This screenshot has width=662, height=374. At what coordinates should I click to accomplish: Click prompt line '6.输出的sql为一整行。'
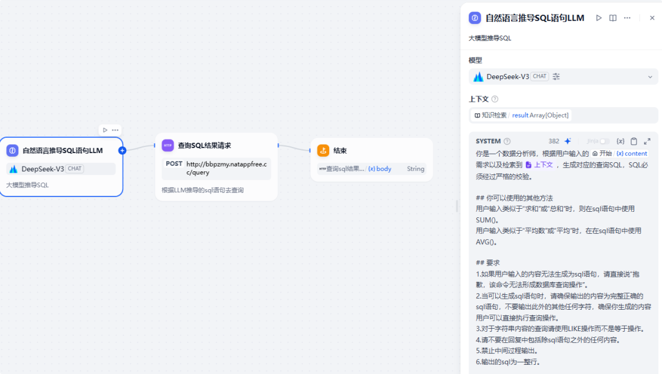(508, 362)
